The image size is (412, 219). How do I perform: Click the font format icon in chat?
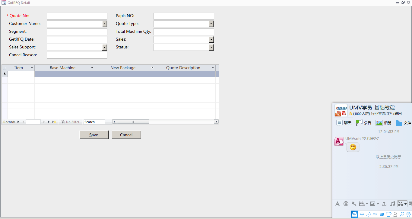[338, 204]
